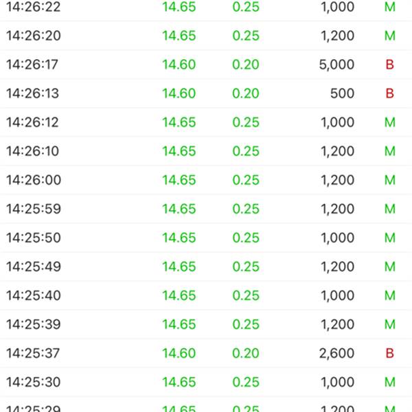The width and height of the screenshot is (412, 412).
Task: Select the 2,600 volume at 14:25:37
Action: tap(336, 354)
